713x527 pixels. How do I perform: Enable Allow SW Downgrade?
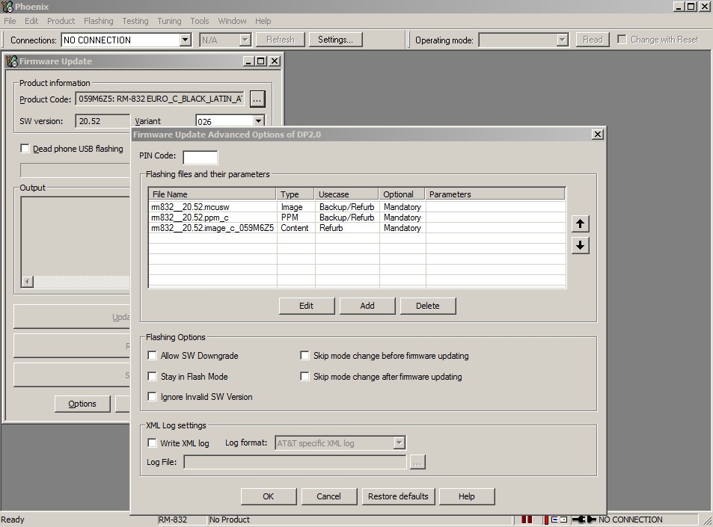coord(153,356)
